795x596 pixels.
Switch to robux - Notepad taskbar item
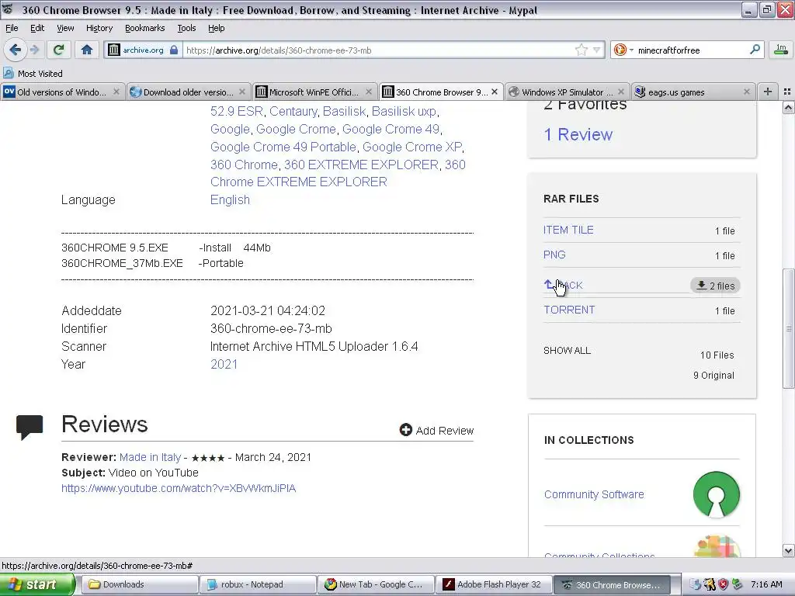coord(257,584)
